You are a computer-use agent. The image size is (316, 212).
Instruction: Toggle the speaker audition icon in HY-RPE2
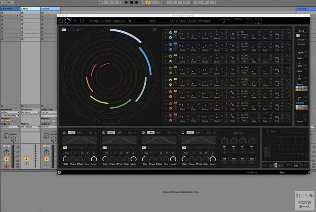75,21
